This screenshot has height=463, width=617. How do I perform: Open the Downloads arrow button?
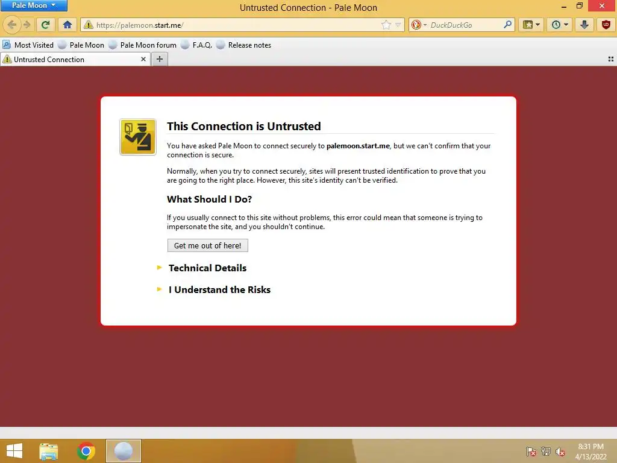pos(584,25)
